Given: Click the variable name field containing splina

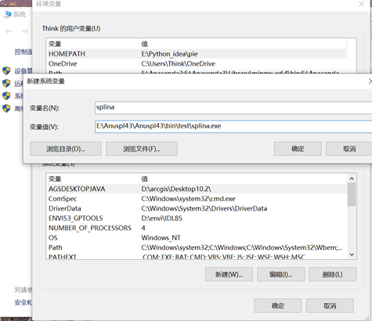Looking at the screenshot, I should coord(233,108).
